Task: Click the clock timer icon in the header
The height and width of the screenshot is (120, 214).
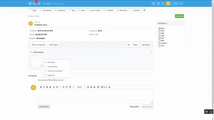Action: pos(158,4)
